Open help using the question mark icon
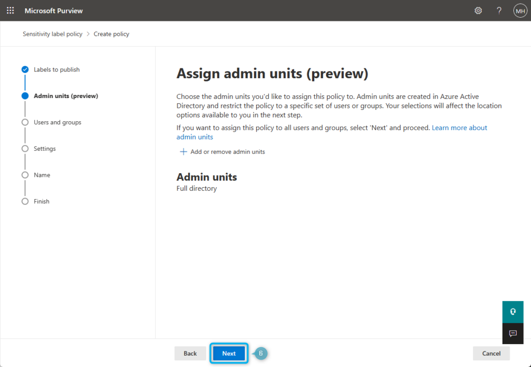Image resolution: width=531 pixels, height=367 pixels. [x=499, y=10]
